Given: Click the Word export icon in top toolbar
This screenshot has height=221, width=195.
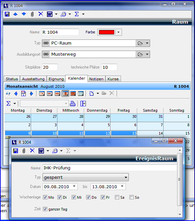Looking at the screenshot, I should click(x=50, y=14).
